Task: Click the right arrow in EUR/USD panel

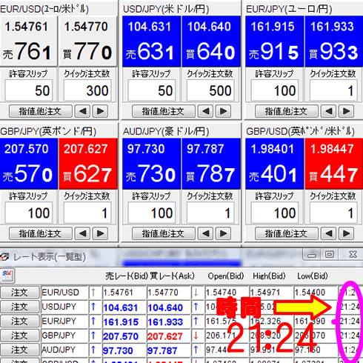Action: [100, 111]
